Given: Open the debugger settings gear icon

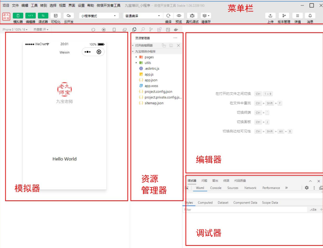Looking at the screenshot, I should pyautogui.click(x=306, y=188).
